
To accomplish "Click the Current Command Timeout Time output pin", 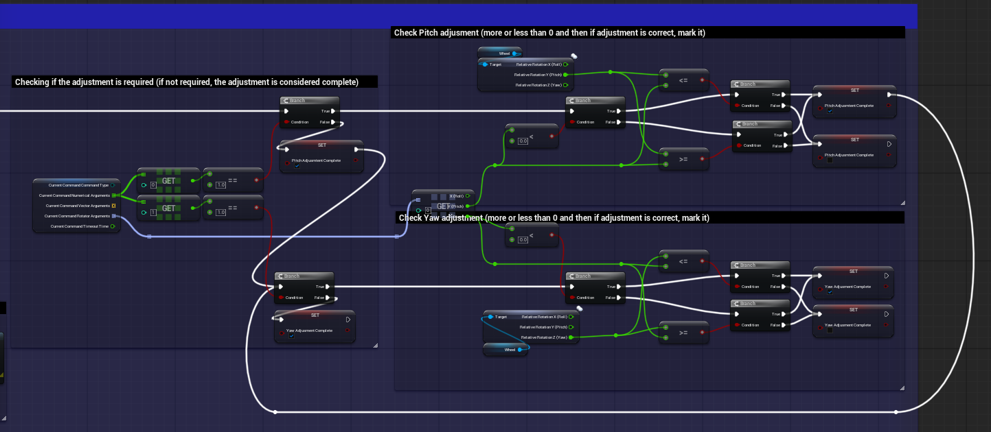I will click(x=113, y=226).
